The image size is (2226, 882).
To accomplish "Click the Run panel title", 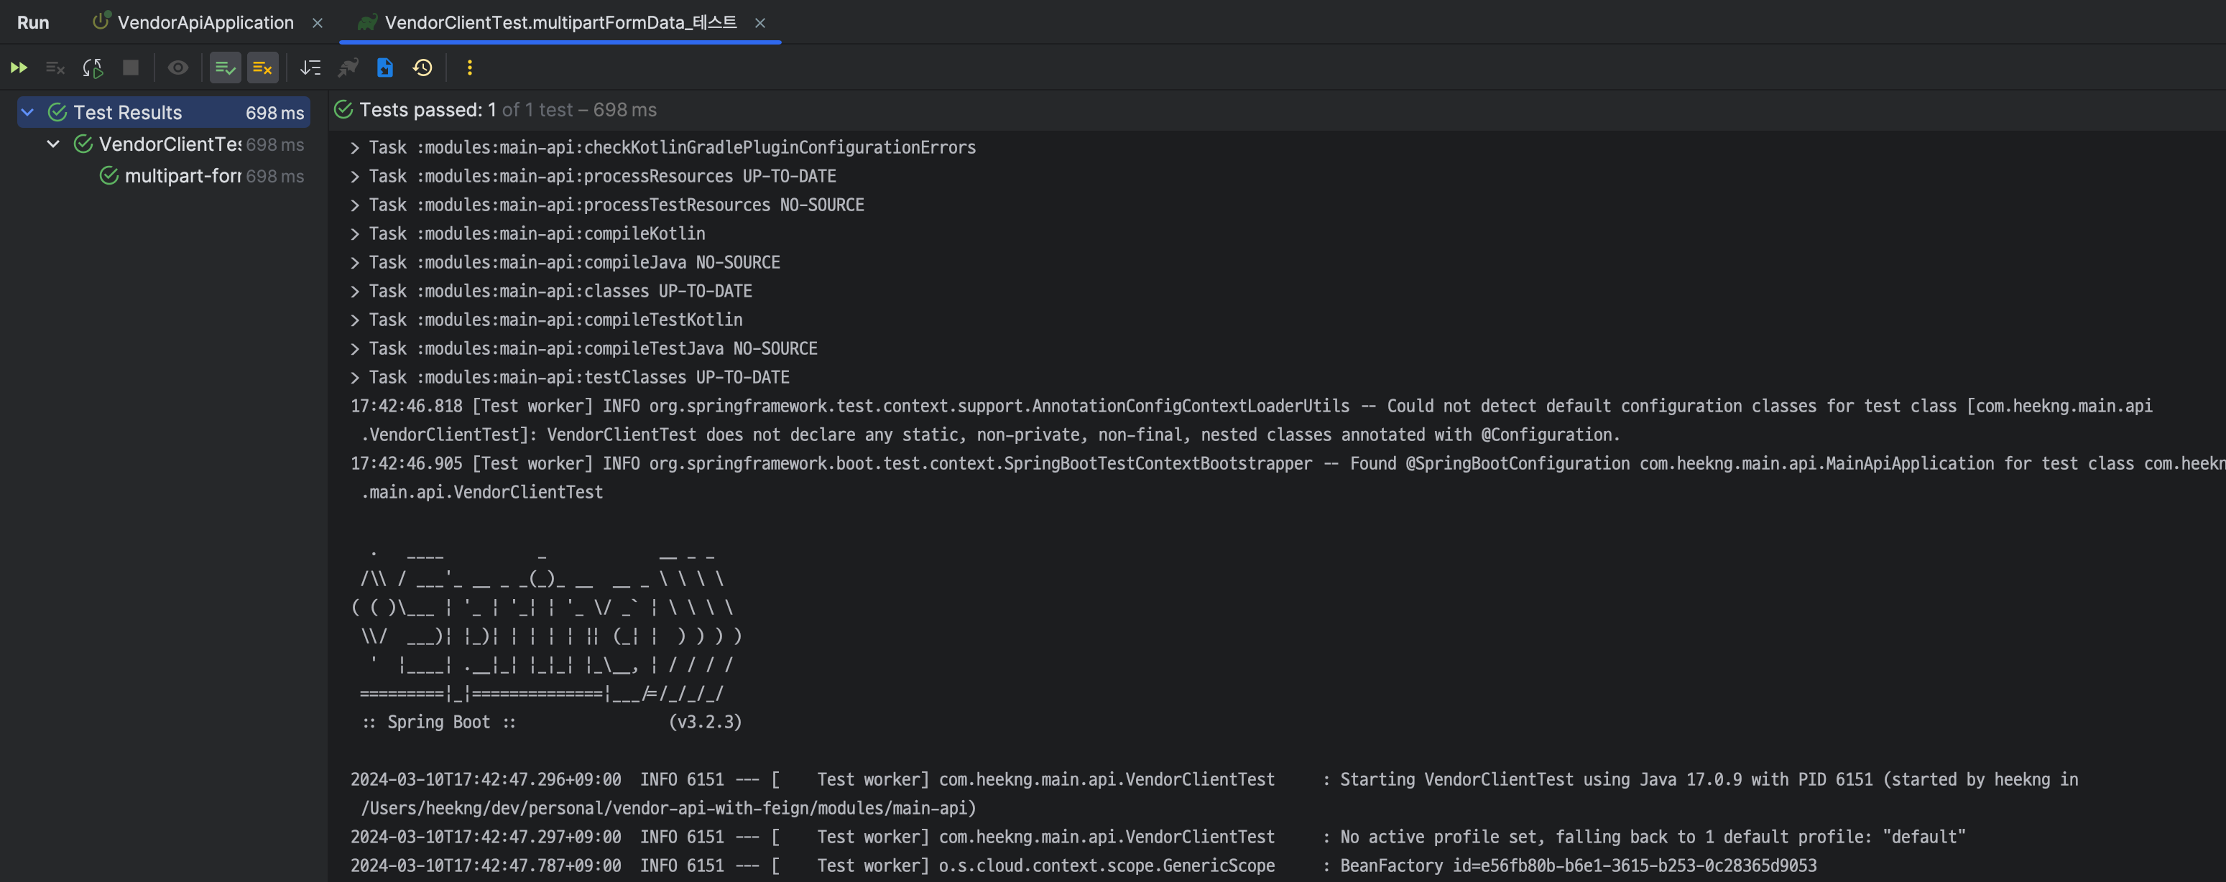I will (33, 22).
